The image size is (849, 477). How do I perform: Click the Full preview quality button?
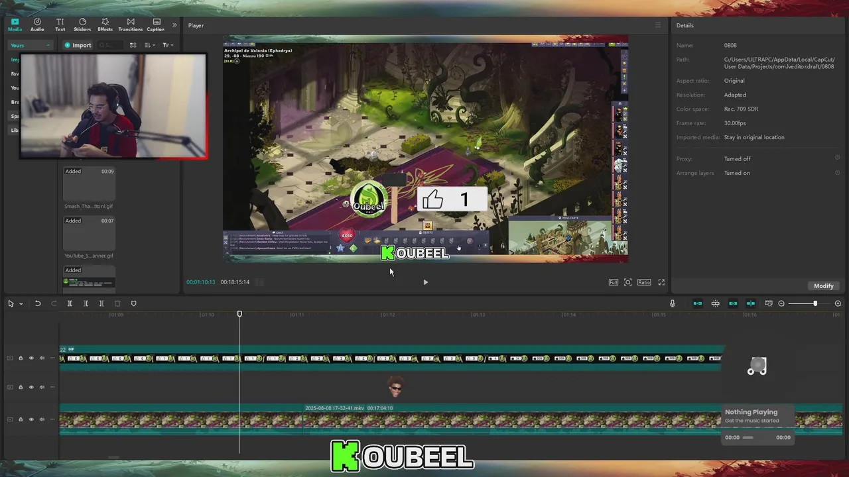point(614,282)
